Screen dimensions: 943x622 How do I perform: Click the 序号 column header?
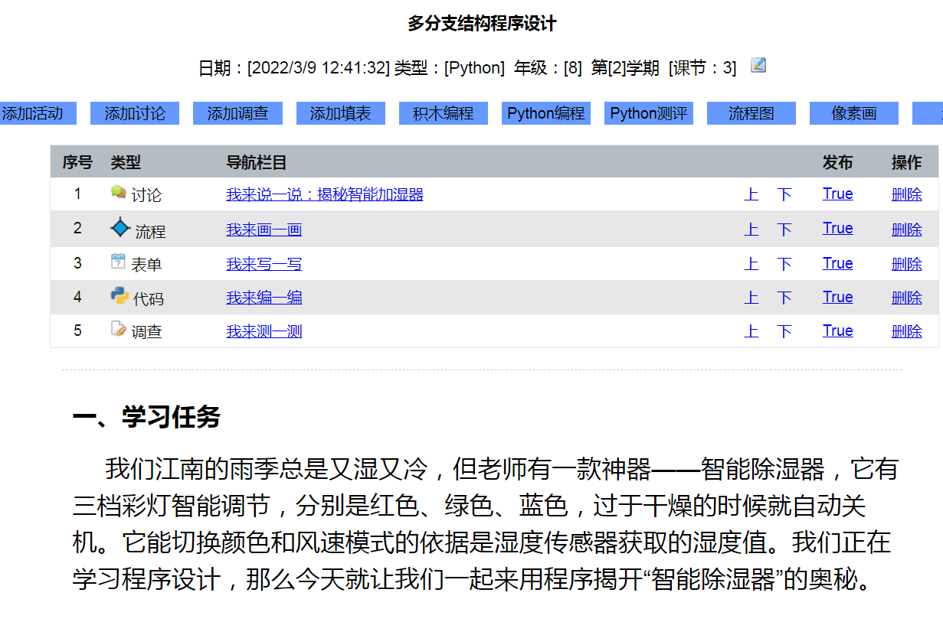click(x=77, y=162)
